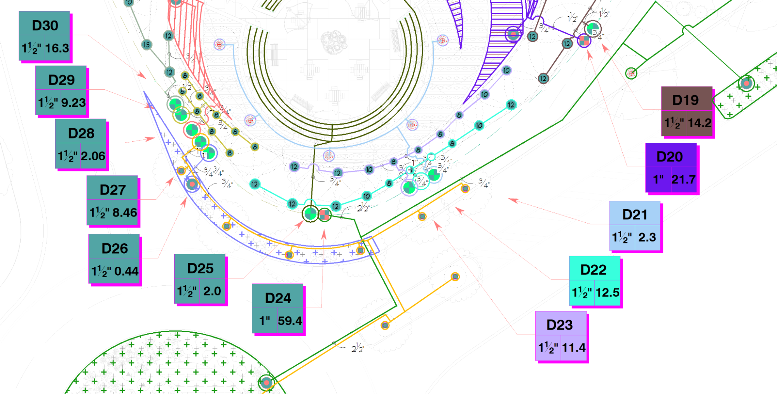Select the 59.4 flow value in D24
777x394 pixels.
[x=290, y=321]
